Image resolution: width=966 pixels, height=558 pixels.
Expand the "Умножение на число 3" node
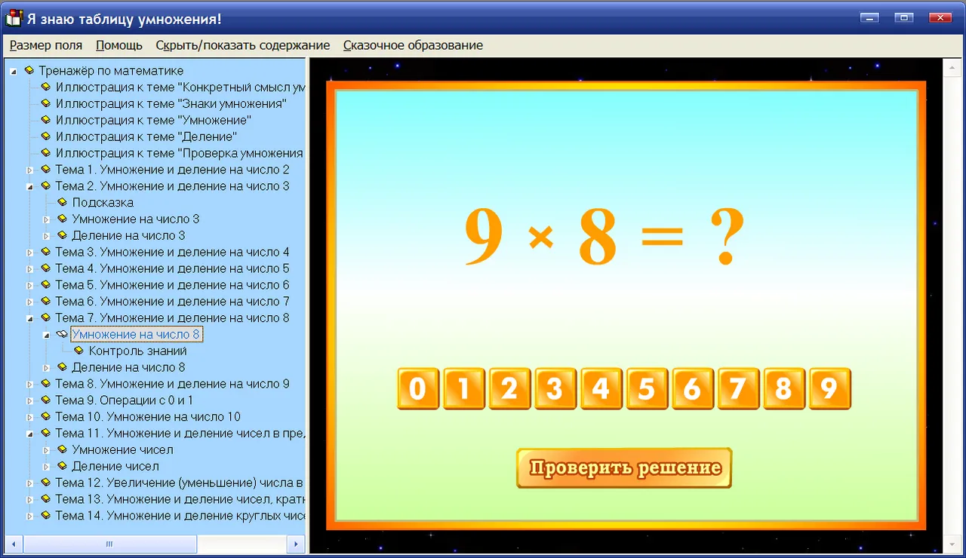point(47,219)
